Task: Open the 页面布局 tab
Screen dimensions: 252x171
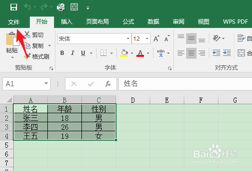Action: 98,21
